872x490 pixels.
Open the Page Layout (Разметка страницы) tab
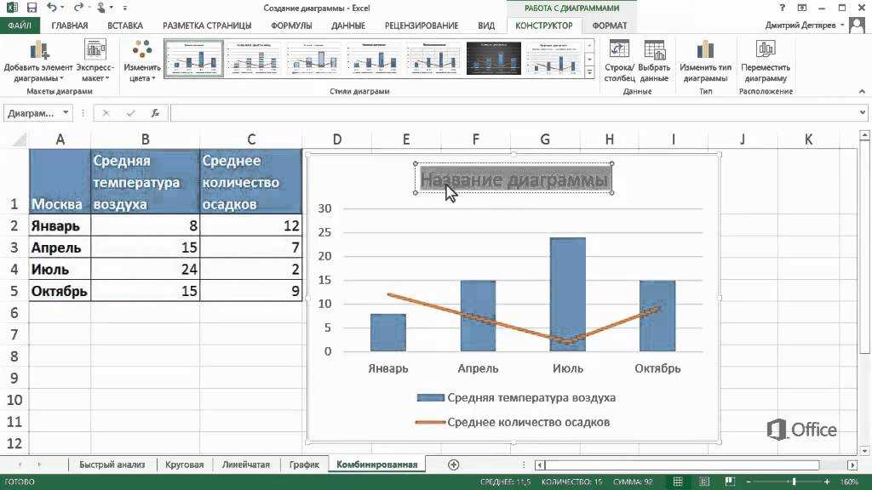pyautogui.click(x=207, y=26)
